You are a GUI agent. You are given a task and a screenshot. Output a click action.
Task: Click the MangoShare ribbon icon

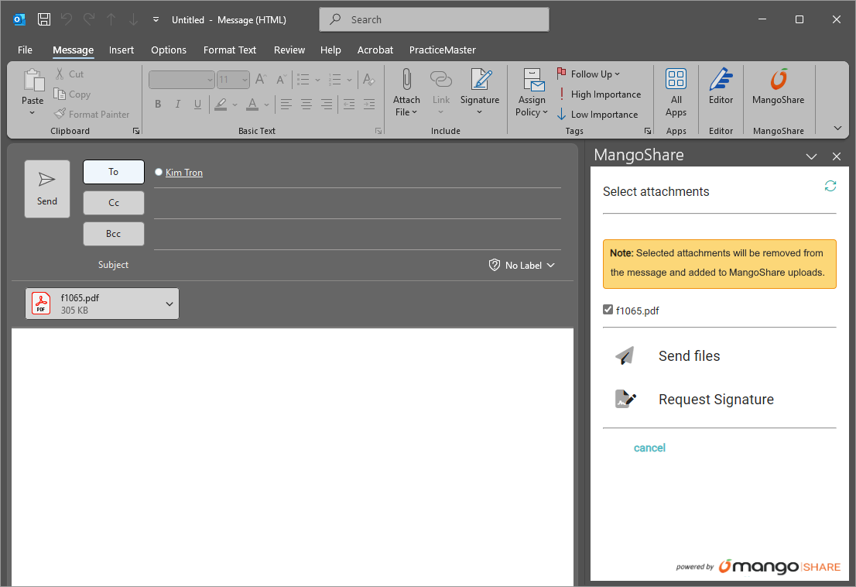(x=778, y=81)
